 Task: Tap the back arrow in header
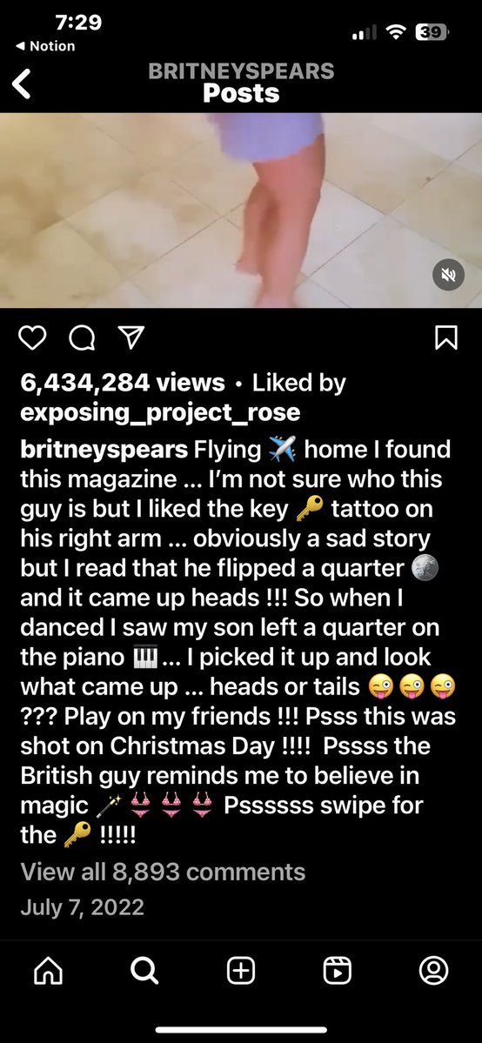click(x=21, y=84)
